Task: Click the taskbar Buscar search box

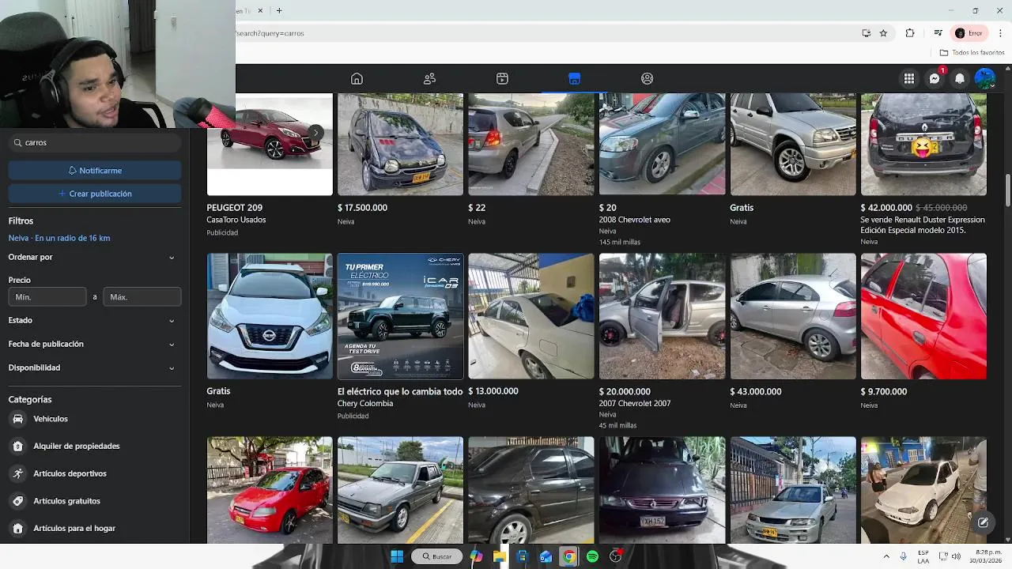Action: tap(437, 556)
